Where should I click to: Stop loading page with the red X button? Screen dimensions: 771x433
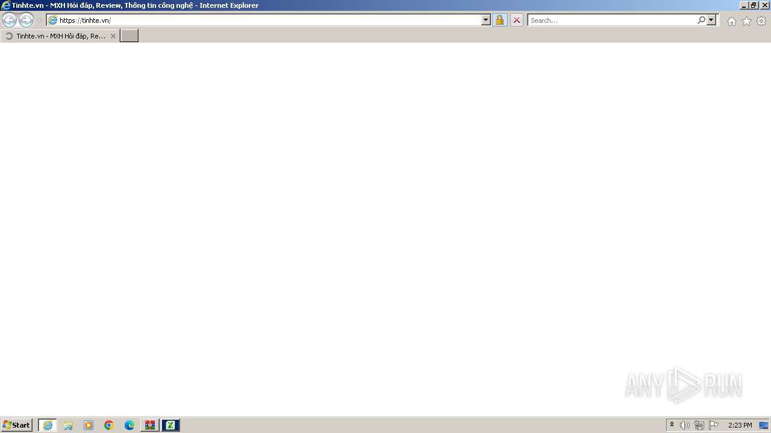(x=516, y=20)
